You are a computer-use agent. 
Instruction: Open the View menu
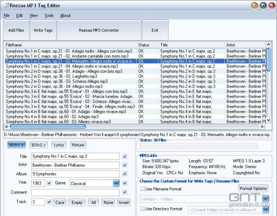coord(34,15)
